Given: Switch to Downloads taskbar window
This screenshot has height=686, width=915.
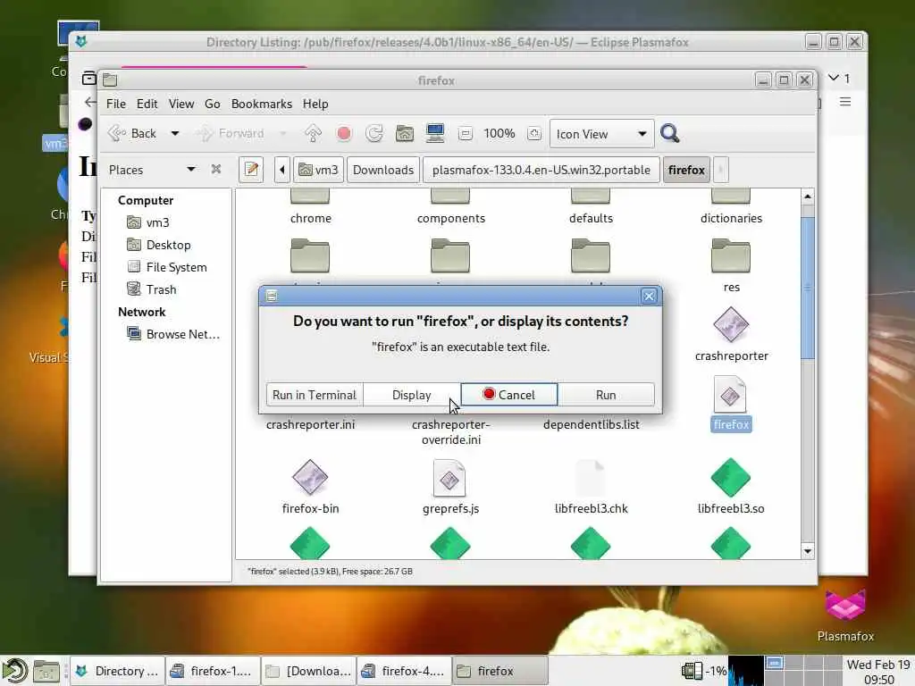Looking at the screenshot, I should coord(308,671).
